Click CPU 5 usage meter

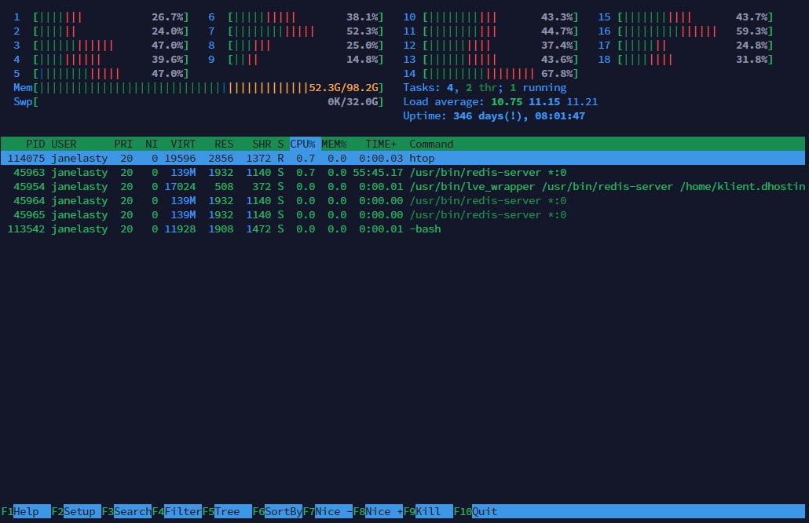click(x=101, y=74)
